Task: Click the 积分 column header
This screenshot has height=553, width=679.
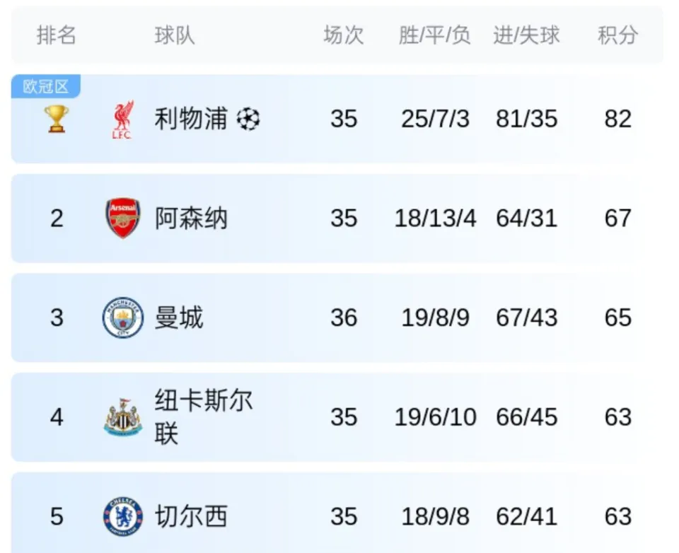Action: [x=618, y=35]
